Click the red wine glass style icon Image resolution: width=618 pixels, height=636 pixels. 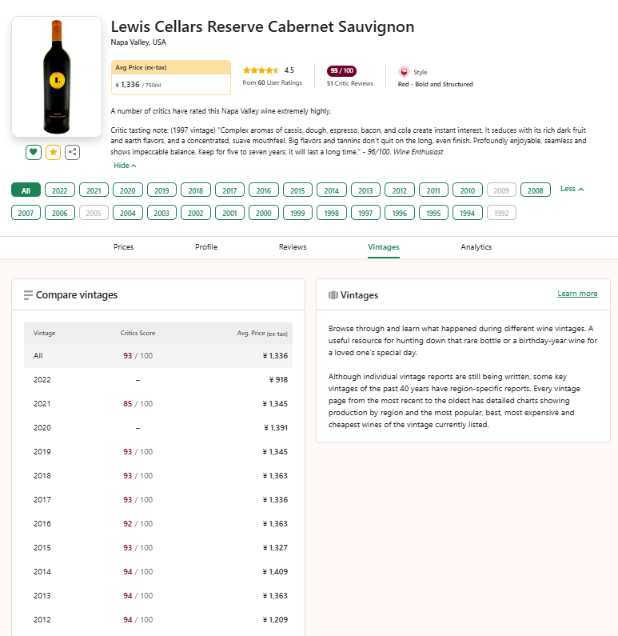point(404,72)
